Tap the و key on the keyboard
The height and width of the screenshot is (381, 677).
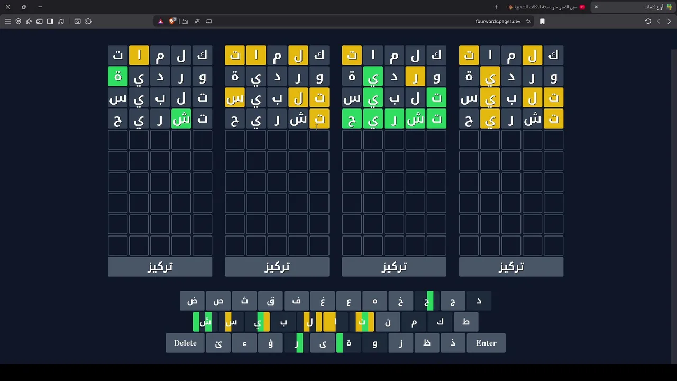tap(374, 343)
